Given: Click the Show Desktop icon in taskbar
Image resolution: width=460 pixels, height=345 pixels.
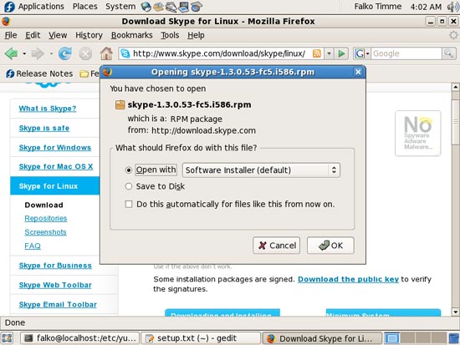Looking at the screenshot, I should point(7,338).
